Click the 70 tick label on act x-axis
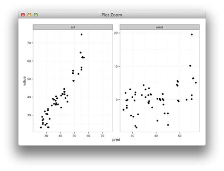The height and width of the screenshot is (171, 224). click(x=103, y=136)
